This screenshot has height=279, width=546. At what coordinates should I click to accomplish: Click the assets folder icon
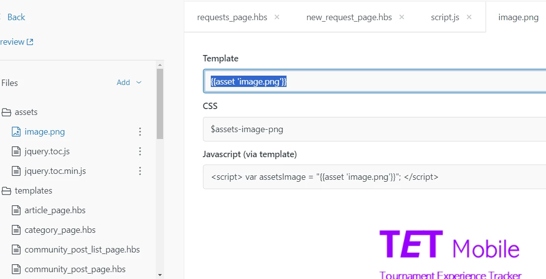click(6, 112)
